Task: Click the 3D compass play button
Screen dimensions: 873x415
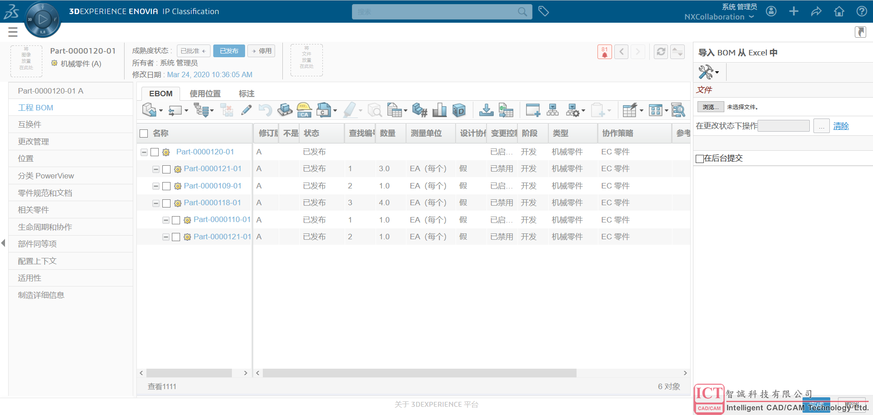Action: click(42, 19)
